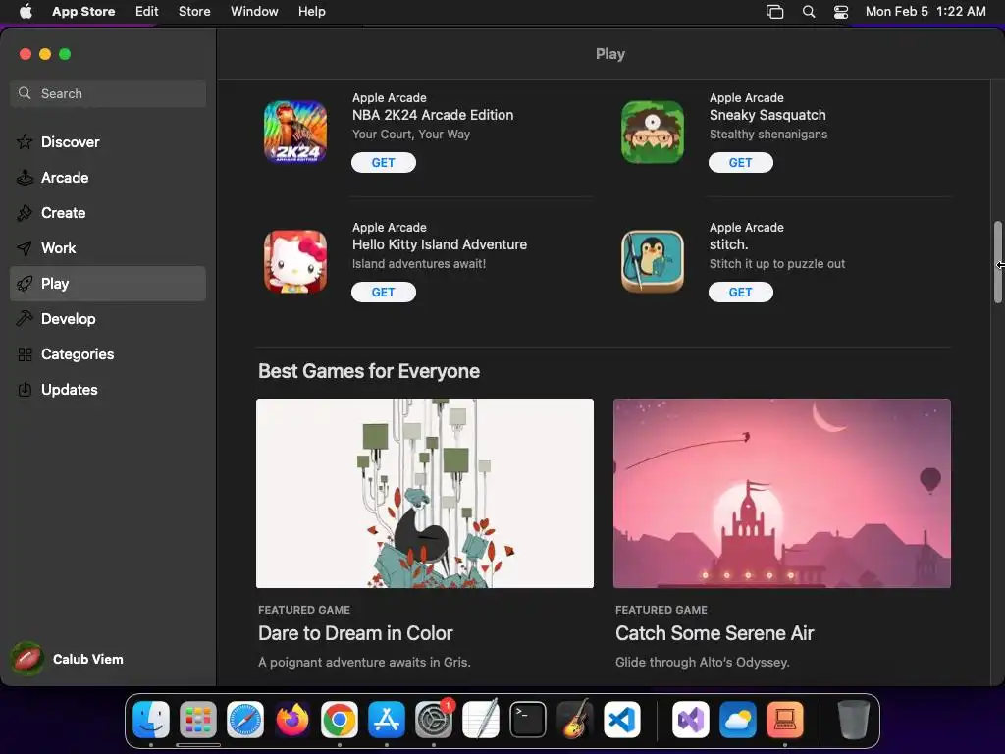Open the Sneaky Sasquatch app icon
This screenshot has width=1005, height=754.
pyautogui.click(x=653, y=132)
